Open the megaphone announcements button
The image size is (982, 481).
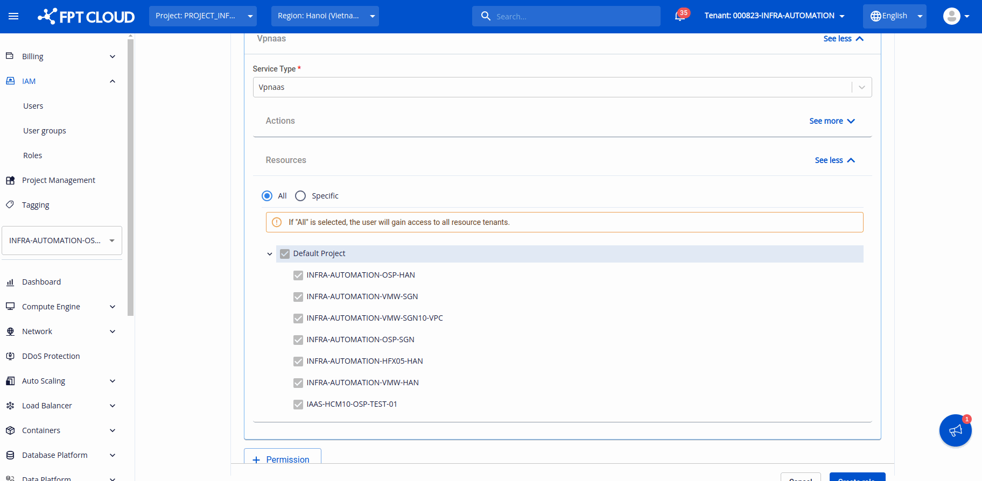pyautogui.click(x=955, y=430)
